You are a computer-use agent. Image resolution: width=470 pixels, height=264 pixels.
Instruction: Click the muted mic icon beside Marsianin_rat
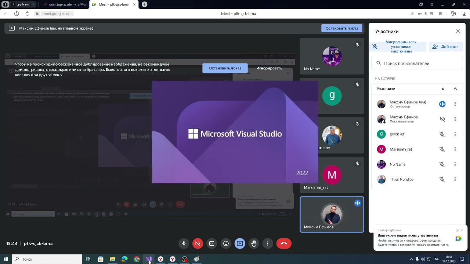tap(442, 149)
